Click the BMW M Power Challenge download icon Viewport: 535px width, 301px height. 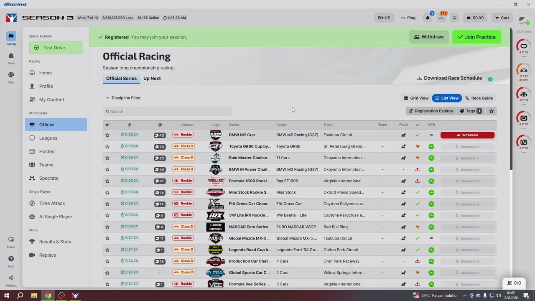[417, 169]
